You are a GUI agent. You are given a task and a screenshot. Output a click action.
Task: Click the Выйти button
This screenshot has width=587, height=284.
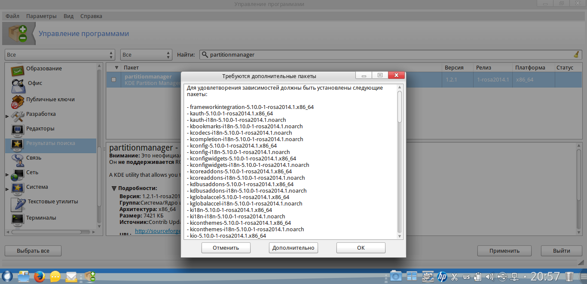coord(562,251)
